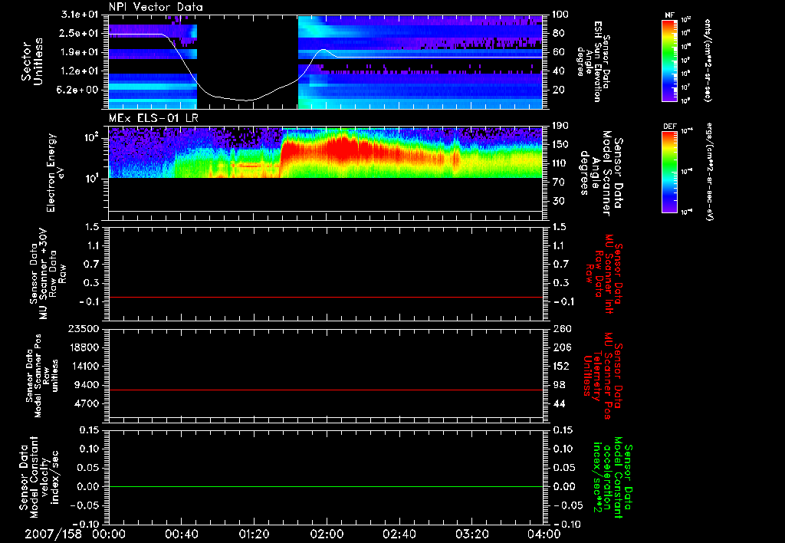Screen dimensions: 785x543
Task: Click the "152" telemetry tick value
Action: 561,366
